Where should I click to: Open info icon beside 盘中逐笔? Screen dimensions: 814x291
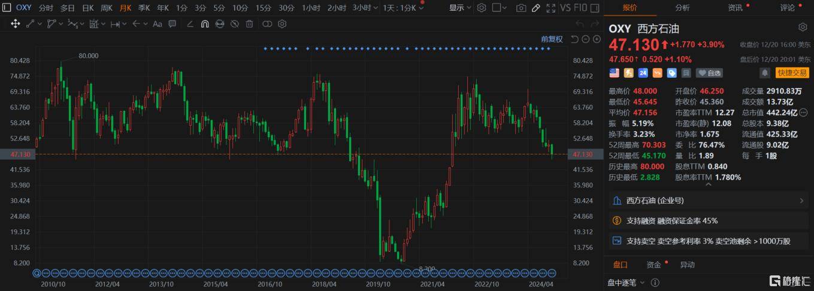[x=655, y=282]
